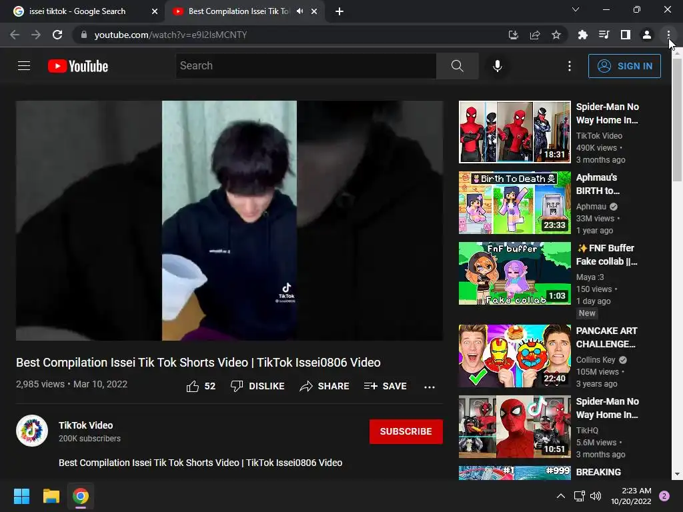The height and width of the screenshot is (512, 683).
Task: Go to the YouTube home logo
Action: pos(78,66)
